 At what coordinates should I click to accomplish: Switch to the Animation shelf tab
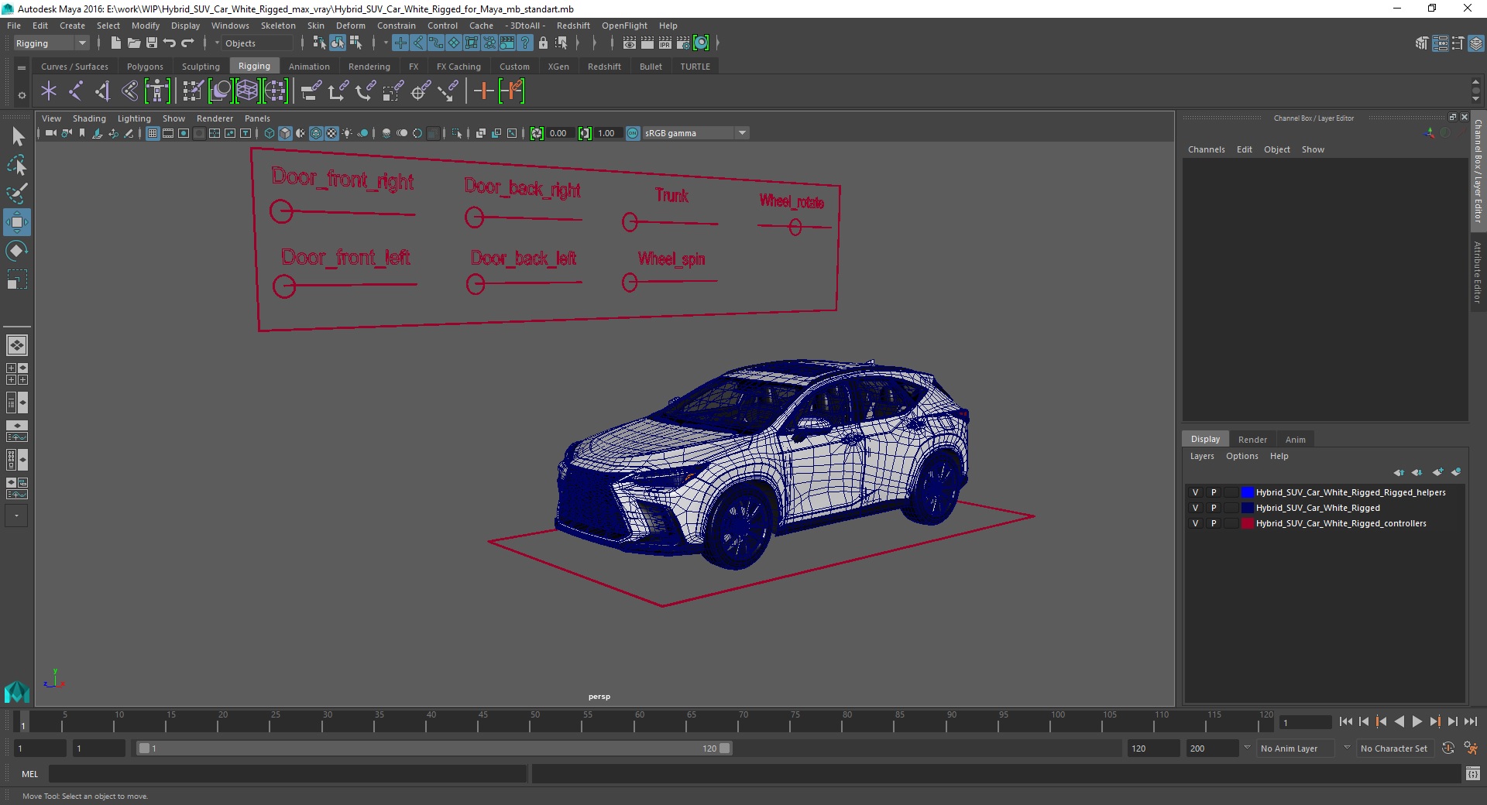click(309, 67)
